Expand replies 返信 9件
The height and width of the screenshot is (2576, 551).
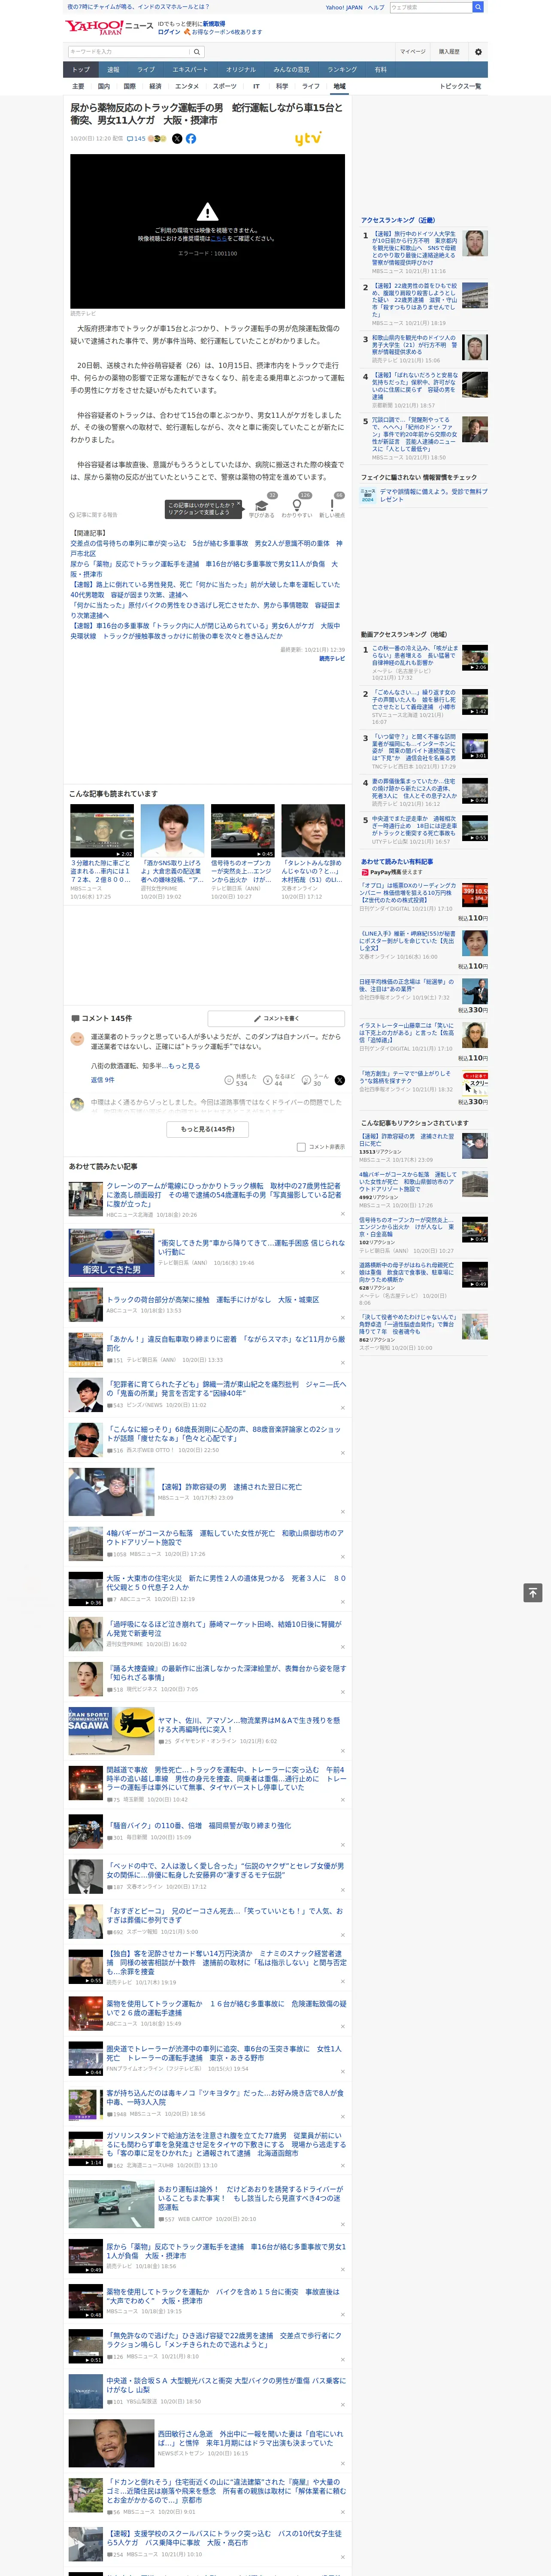click(x=102, y=1080)
